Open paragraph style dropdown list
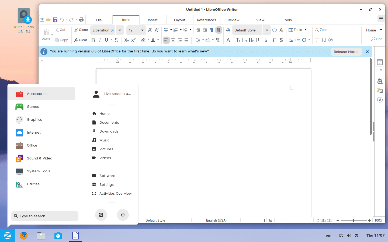Viewport: 388px width, 242px height. point(267,30)
